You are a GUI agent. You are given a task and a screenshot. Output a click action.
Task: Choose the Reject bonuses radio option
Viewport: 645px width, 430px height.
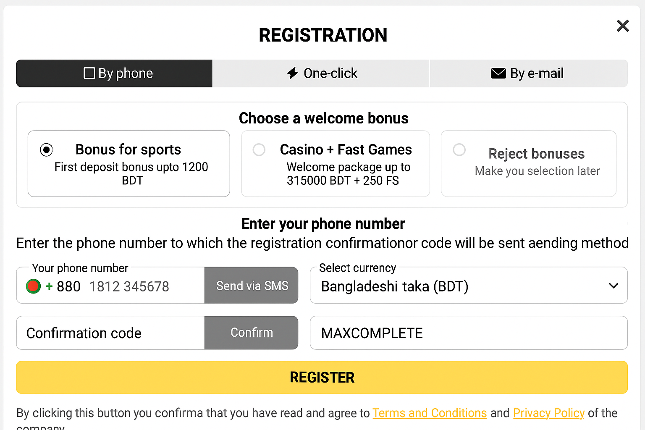click(459, 150)
